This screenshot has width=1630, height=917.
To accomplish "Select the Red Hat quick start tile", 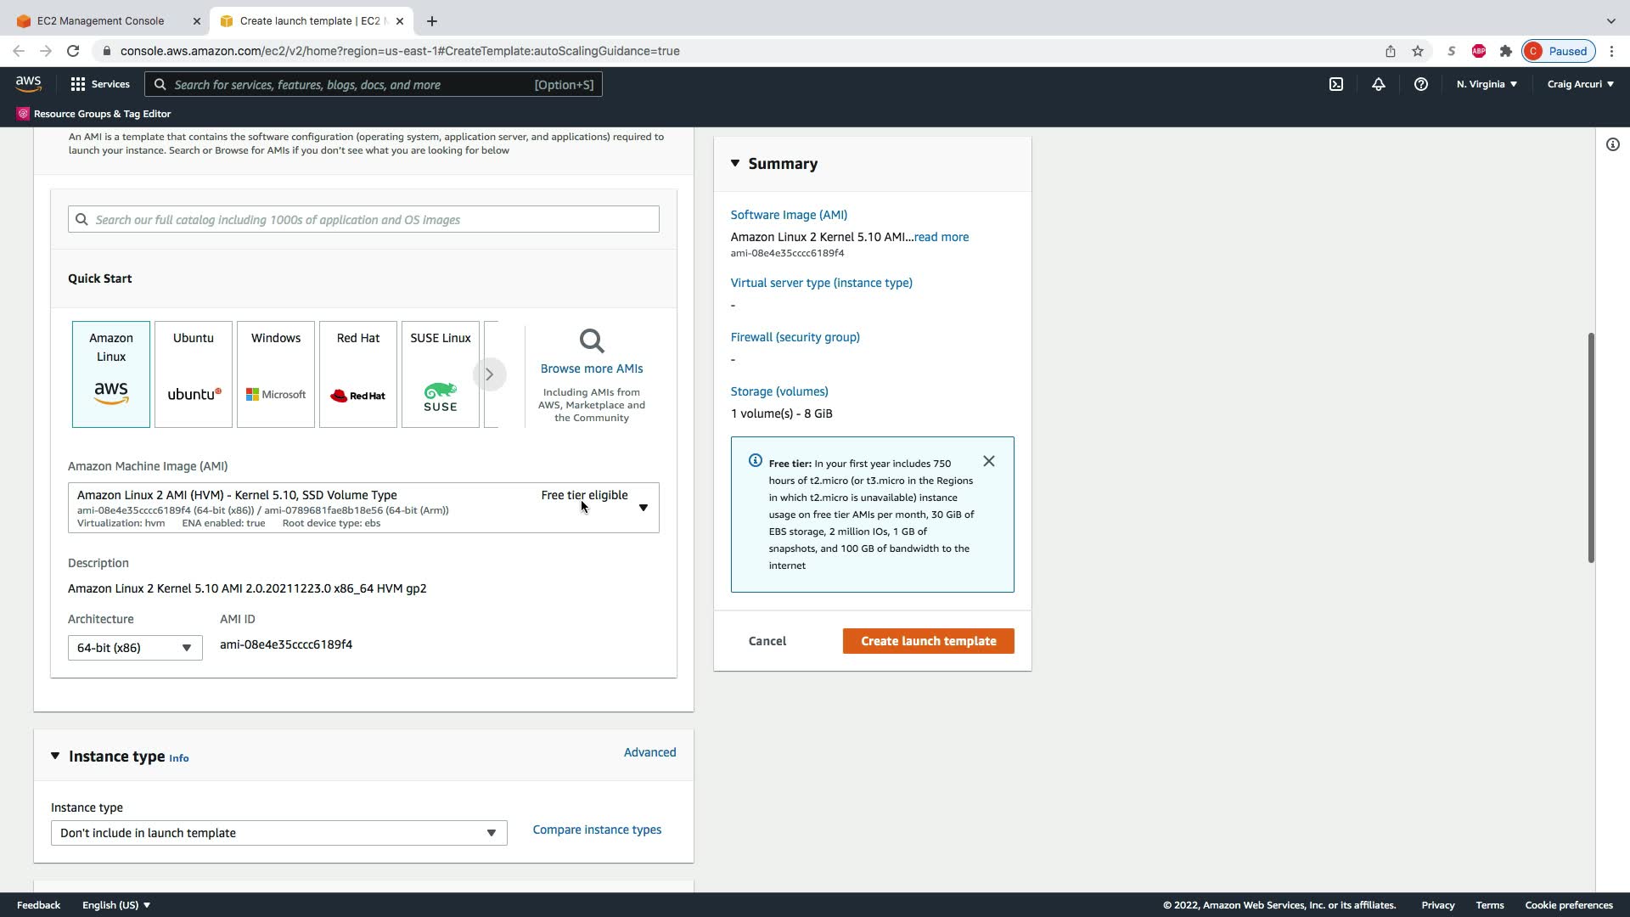I will click(357, 374).
